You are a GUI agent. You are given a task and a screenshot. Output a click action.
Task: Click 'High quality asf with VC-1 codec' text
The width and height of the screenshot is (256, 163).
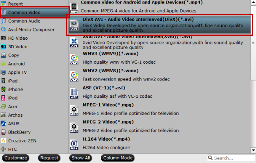point(117,96)
